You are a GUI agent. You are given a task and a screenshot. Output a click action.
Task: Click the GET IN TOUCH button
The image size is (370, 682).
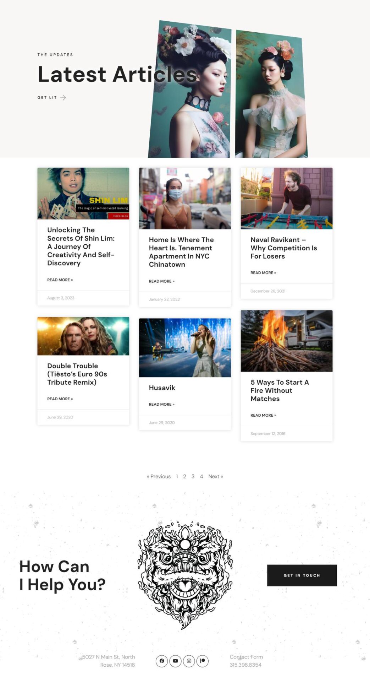click(x=302, y=575)
